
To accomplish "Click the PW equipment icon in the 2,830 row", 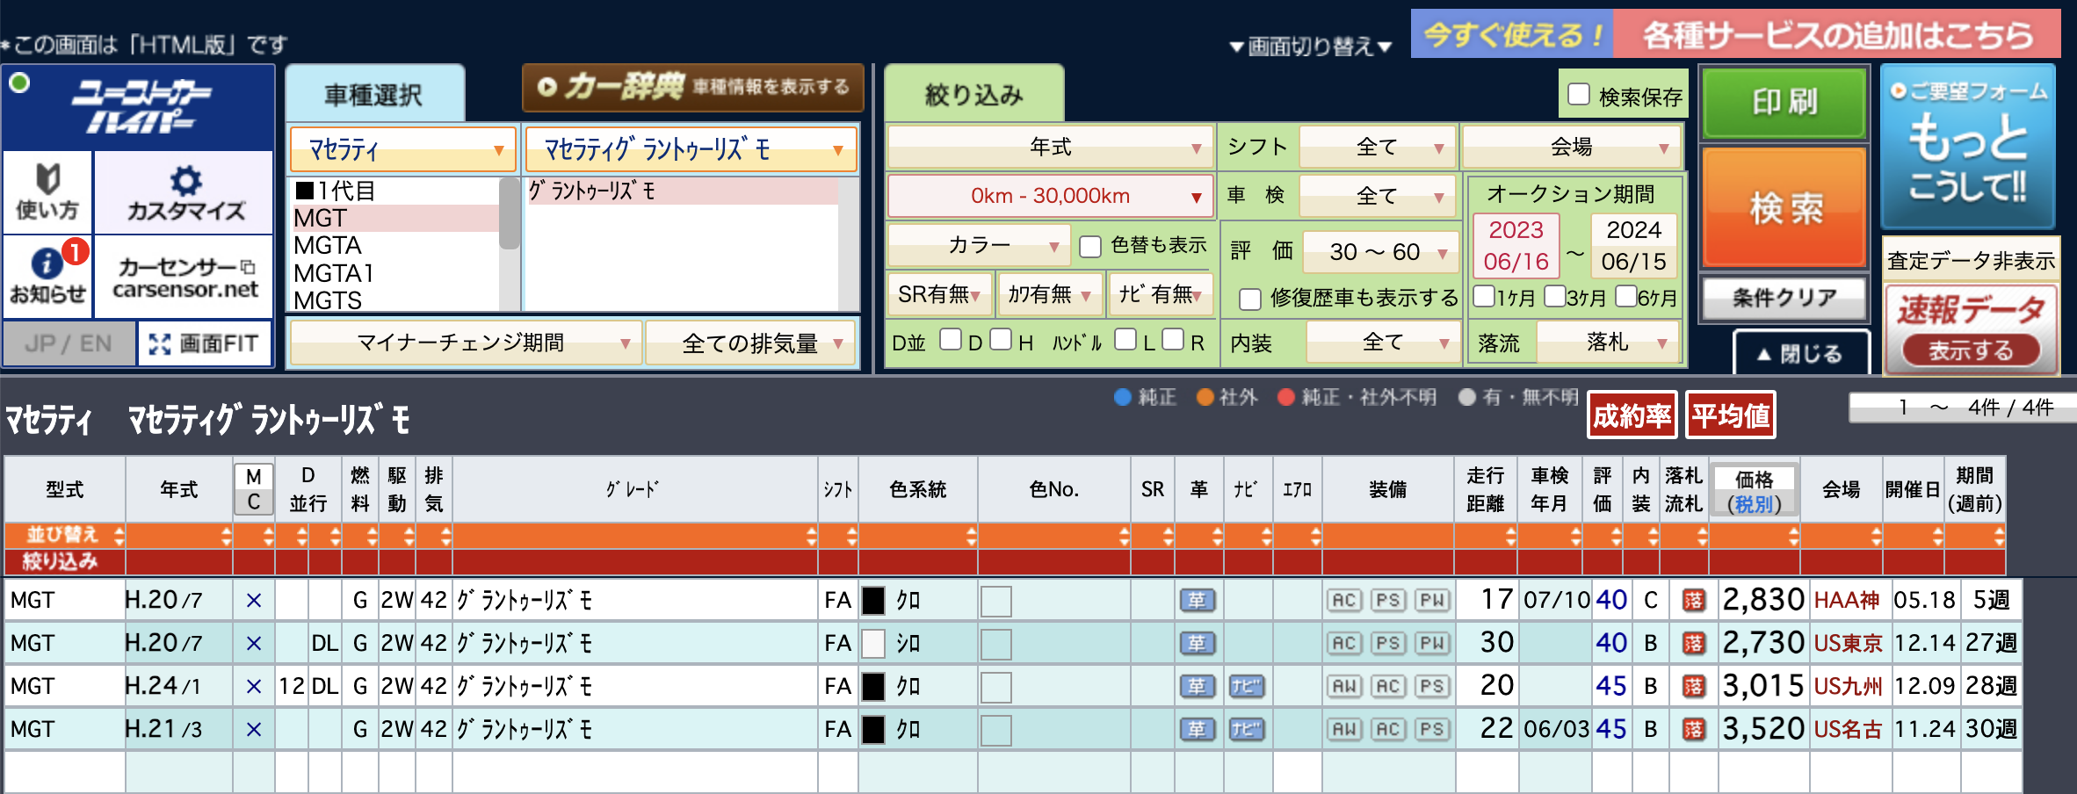I will [1431, 600].
